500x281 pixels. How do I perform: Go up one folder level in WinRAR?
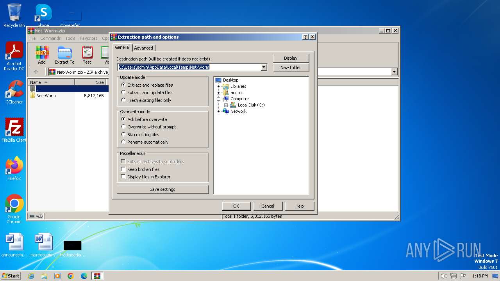point(36,72)
